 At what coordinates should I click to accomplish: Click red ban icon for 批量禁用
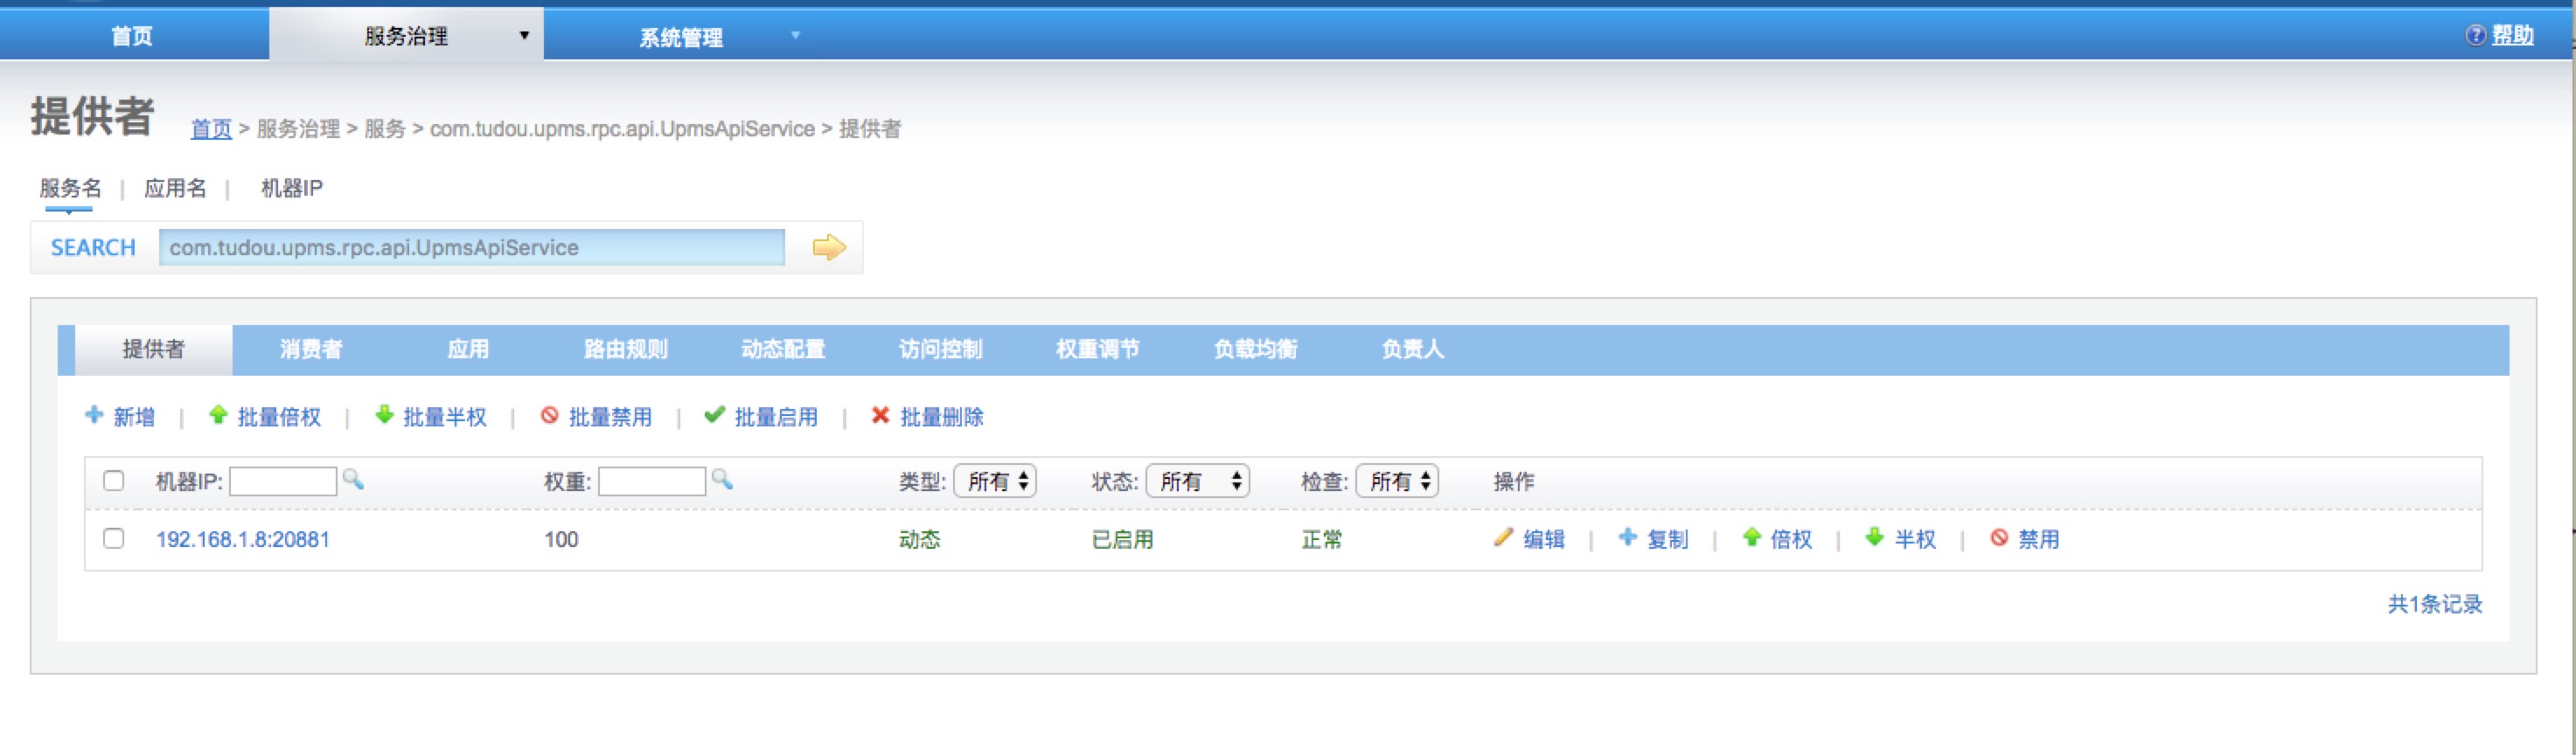click(549, 415)
